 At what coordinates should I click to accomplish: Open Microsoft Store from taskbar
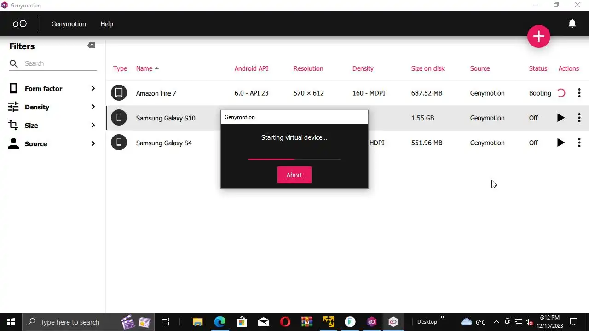coord(242,322)
